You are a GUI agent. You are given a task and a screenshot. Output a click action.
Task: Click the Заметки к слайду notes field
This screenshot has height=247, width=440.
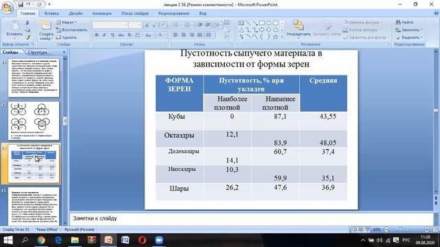(251, 218)
